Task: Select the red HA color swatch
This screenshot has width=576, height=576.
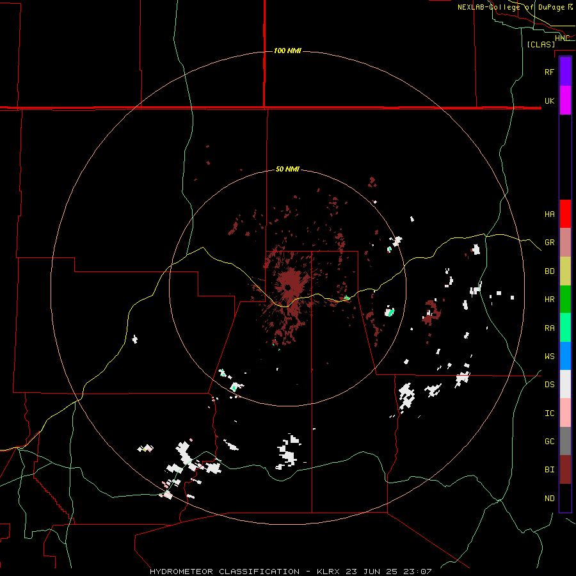Action: (565, 214)
